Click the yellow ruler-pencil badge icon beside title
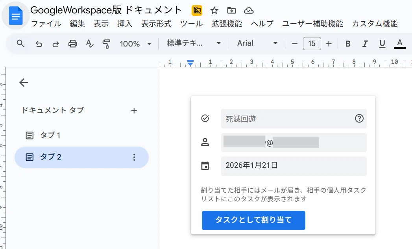 pos(197,11)
